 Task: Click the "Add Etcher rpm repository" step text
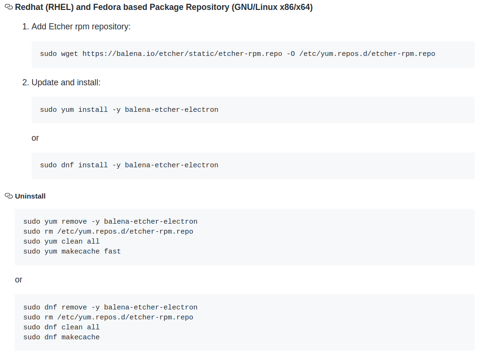click(x=81, y=27)
